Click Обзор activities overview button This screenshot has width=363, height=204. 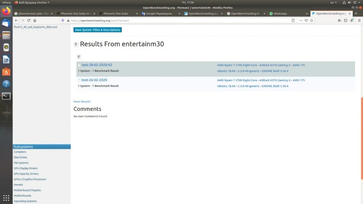[x=6, y=2]
